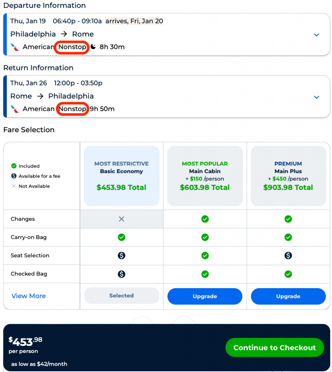The width and height of the screenshot is (332, 372).
Task: Click Basic Economy seat selection fee icon
Action: pos(122,255)
